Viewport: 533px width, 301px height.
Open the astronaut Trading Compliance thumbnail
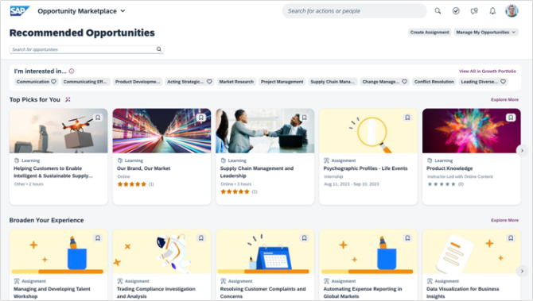pyautogui.click(x=161, y=252)
